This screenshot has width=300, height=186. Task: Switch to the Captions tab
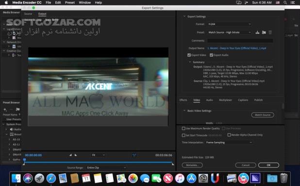[x=243, y=100]
